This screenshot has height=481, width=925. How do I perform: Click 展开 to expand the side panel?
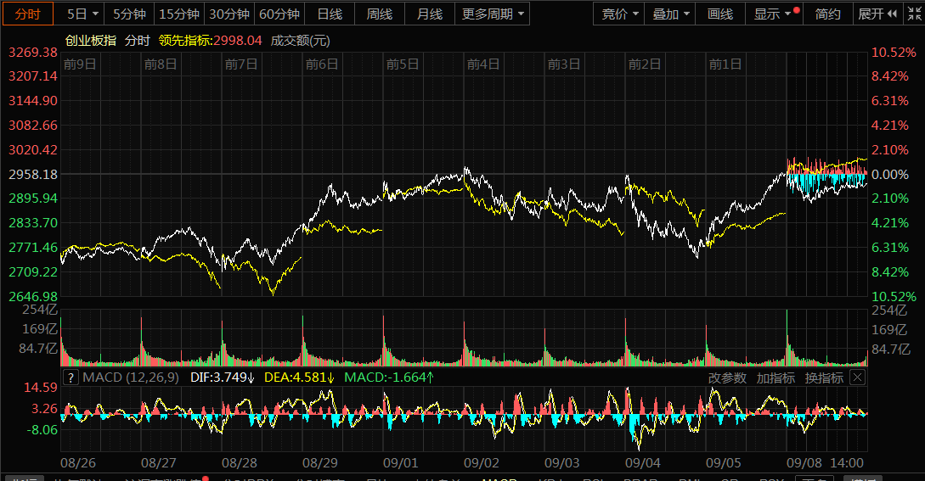[x=877, y=14]
